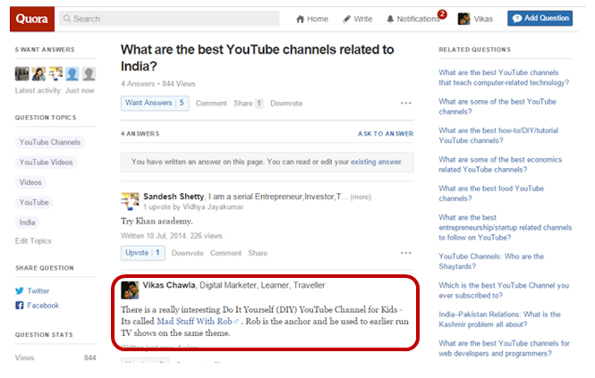Screen dimensions: 595x378
Task: Select the YouTube topic tag
Action: 34,203
